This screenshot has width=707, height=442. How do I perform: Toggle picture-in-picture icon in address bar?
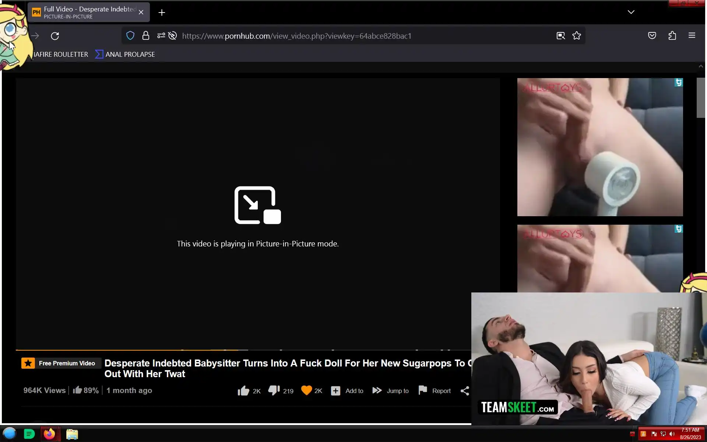click(x=560, y=36)
